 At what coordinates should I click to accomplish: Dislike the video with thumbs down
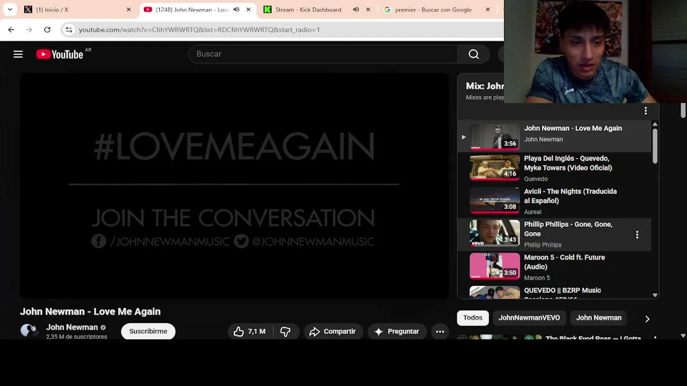click(x=286, y=331)
